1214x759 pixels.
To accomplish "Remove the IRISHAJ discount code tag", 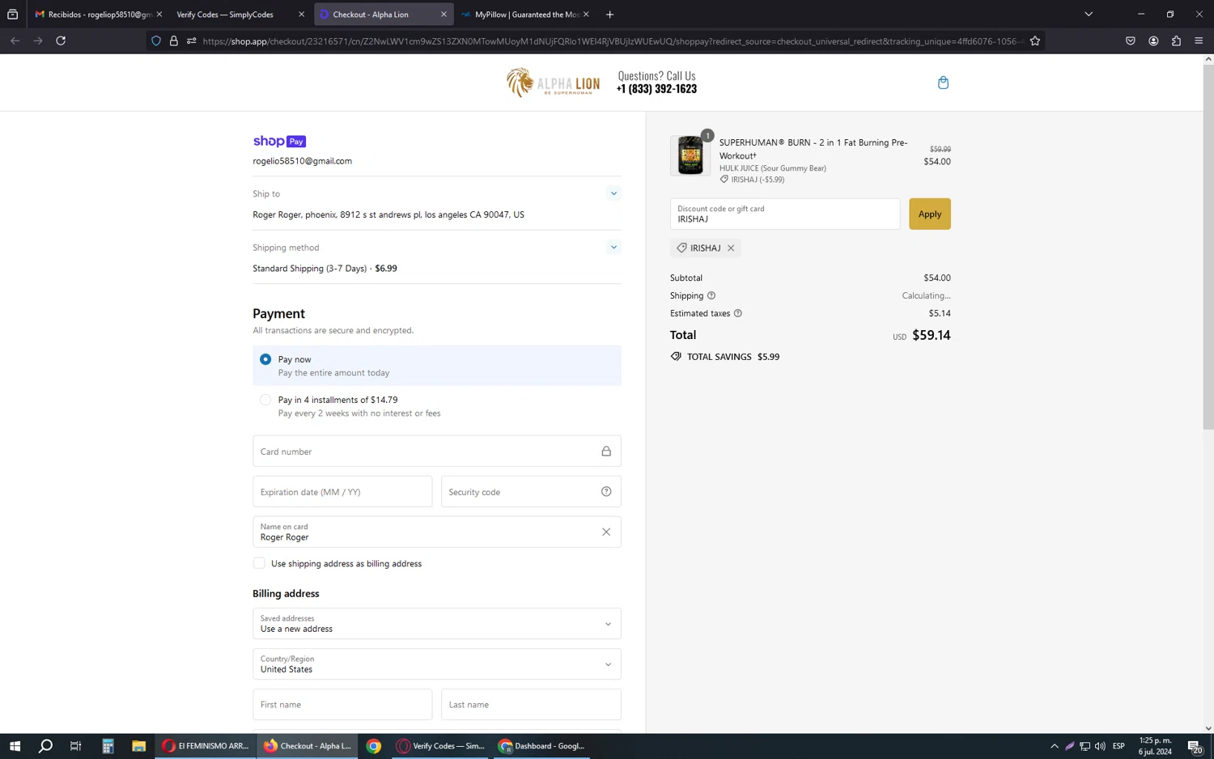I will click(731, 248).
